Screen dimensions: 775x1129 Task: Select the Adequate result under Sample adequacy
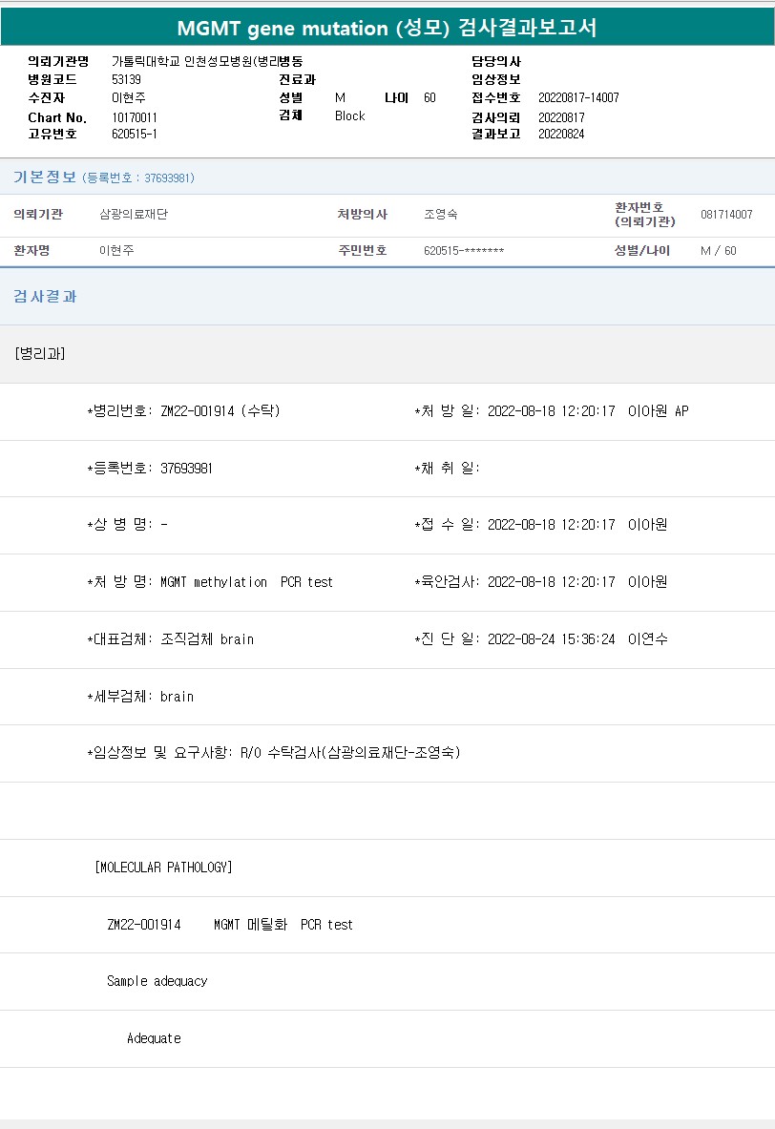click(x=154, y=1038)
